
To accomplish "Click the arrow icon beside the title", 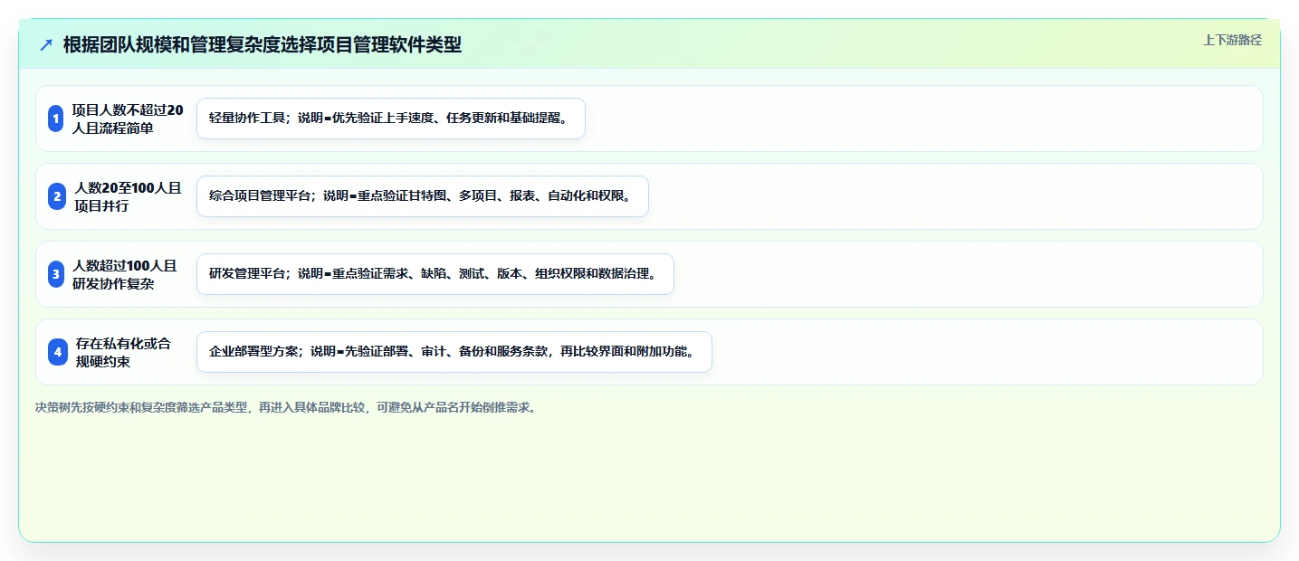I will coord(46,44).
